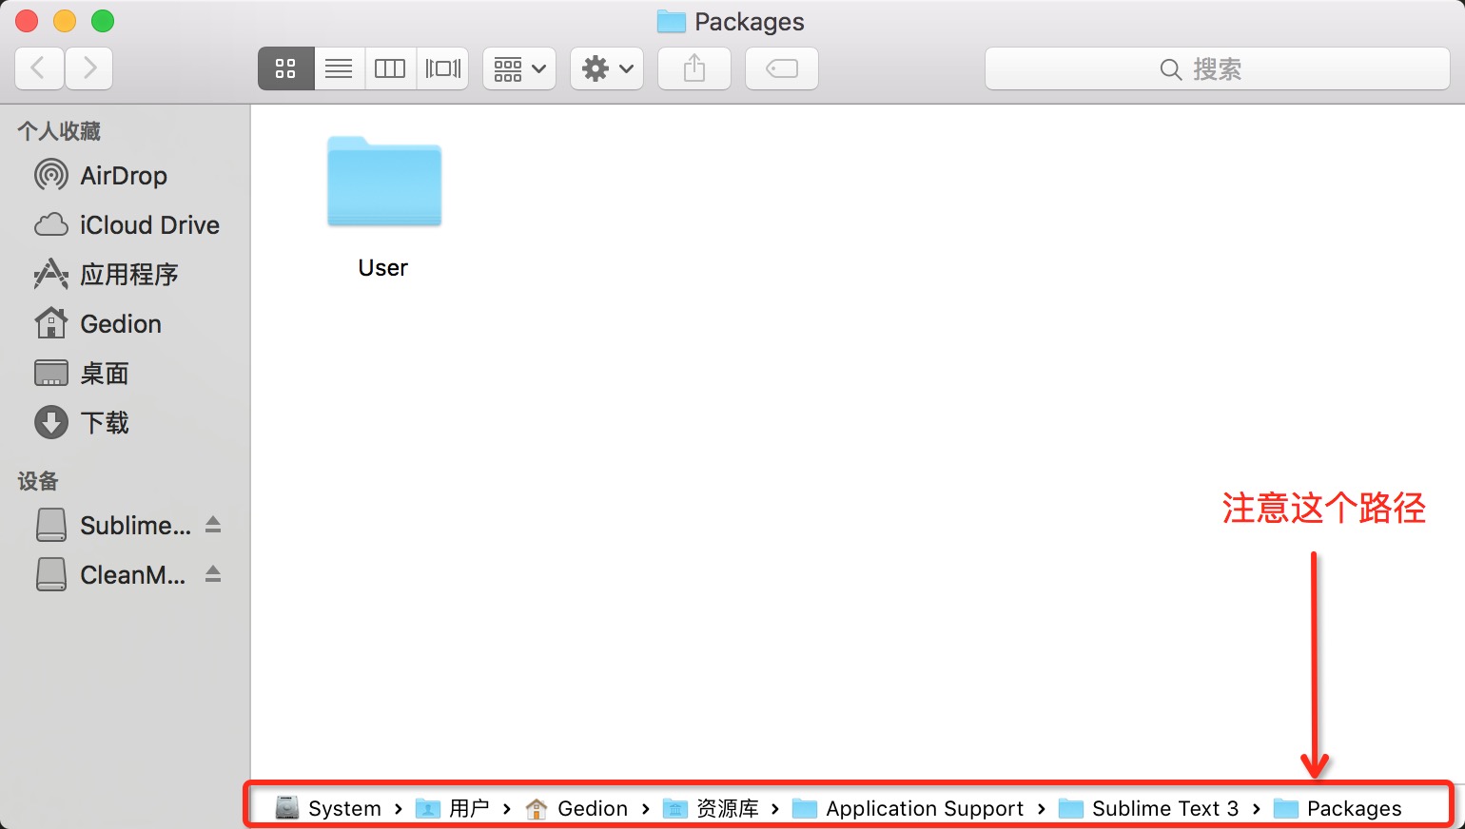Image resolution: width=1465 pixels, height=829 pixels.
Task: Select the Sublime... disk in sidebar
Action: [x=114, y=526]
